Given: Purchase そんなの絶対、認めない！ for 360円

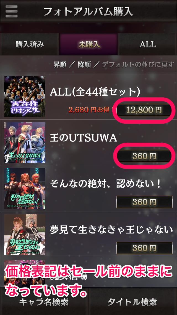Looking at the screenshot, I should pyautogui.click(x=144, y=202).
